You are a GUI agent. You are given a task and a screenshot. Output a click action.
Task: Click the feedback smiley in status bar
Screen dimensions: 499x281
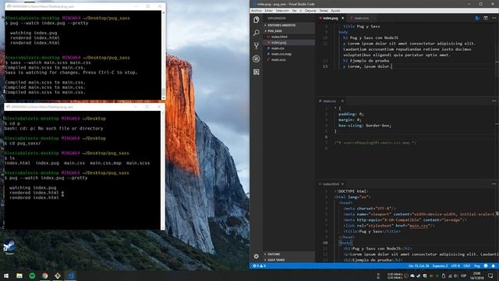(486, 265)
